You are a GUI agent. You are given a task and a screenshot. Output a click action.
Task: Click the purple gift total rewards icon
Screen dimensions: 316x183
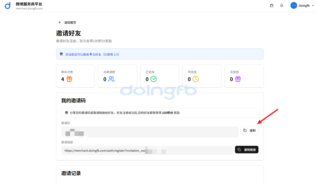click(x=238, y=79)
